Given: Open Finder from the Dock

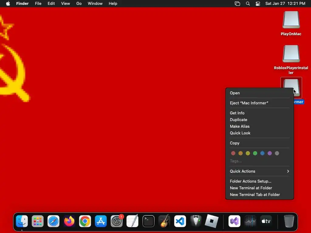Looking at the screenshot, I should tap(22, 221).
